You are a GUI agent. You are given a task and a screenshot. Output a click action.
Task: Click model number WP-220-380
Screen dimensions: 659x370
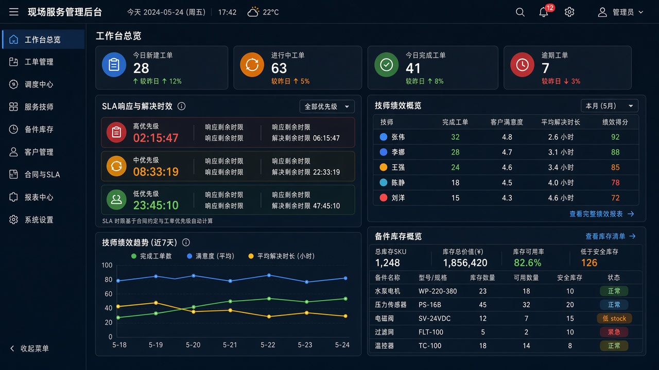[438, 291]
